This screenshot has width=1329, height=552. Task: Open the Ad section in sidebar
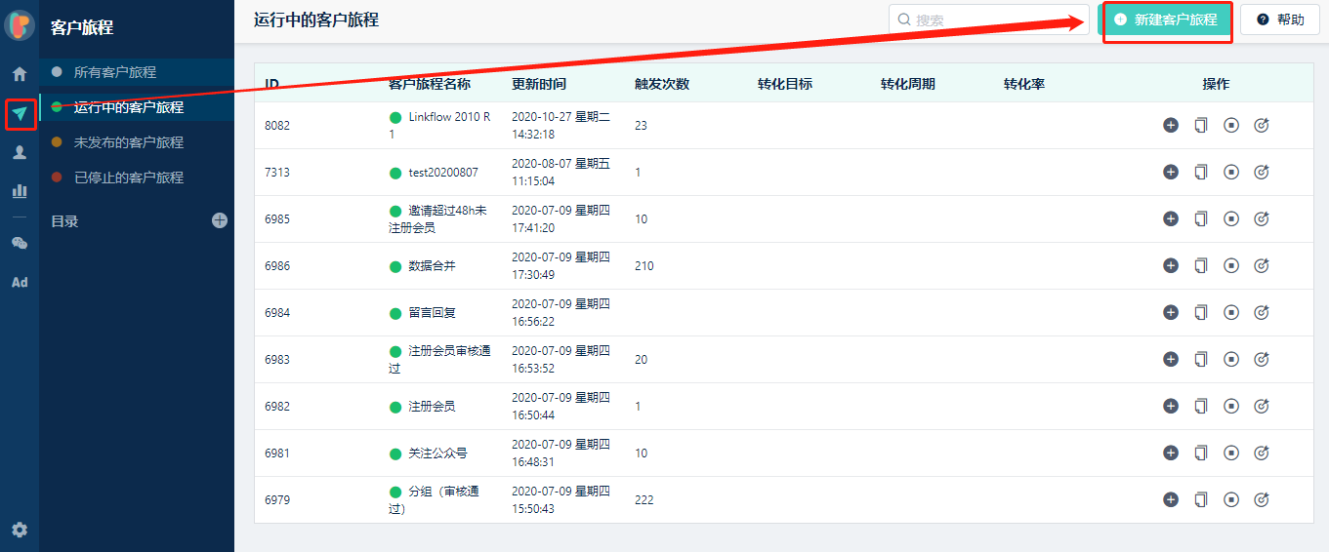19,282
